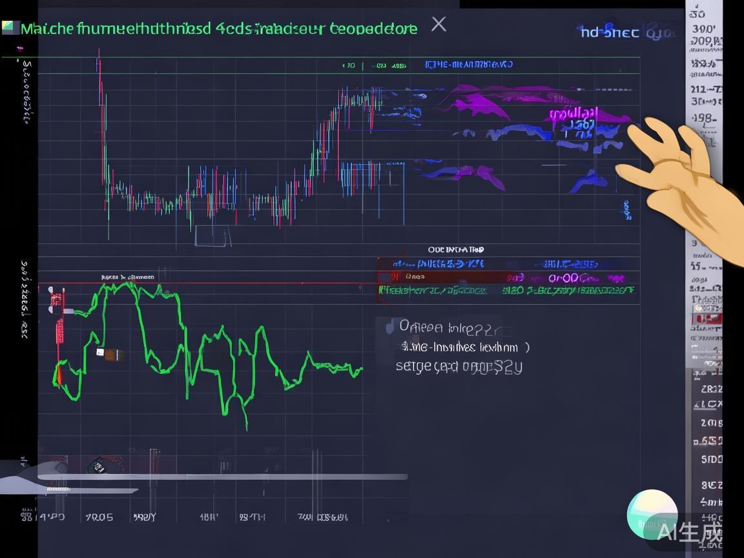Click the small brown tag marker on green line
Image resolution: width=744 pixels, height=558 pixels.
(x=110, y=354)
